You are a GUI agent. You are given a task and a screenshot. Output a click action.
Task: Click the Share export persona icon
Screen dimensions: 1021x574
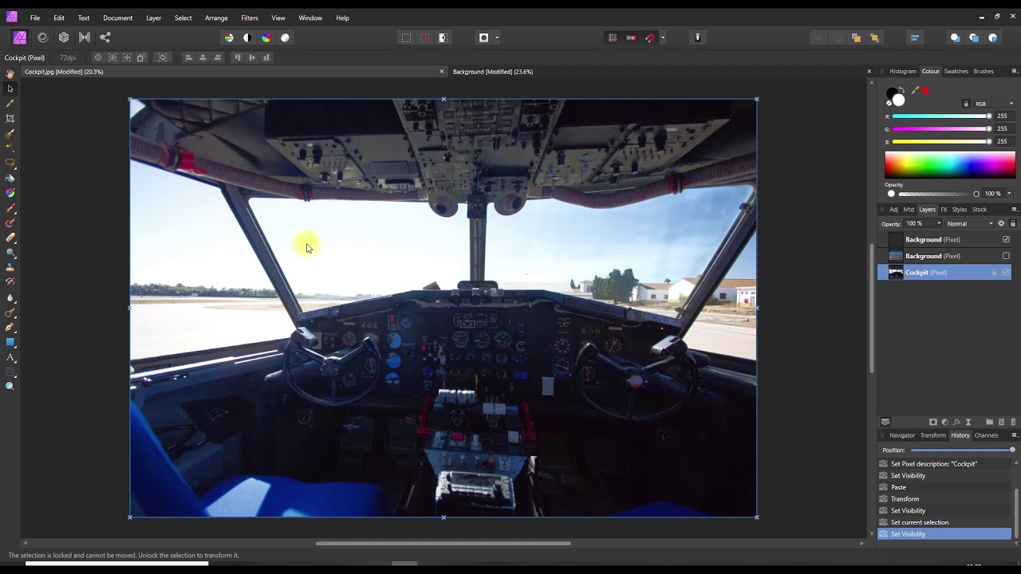(x=105, y=37)
